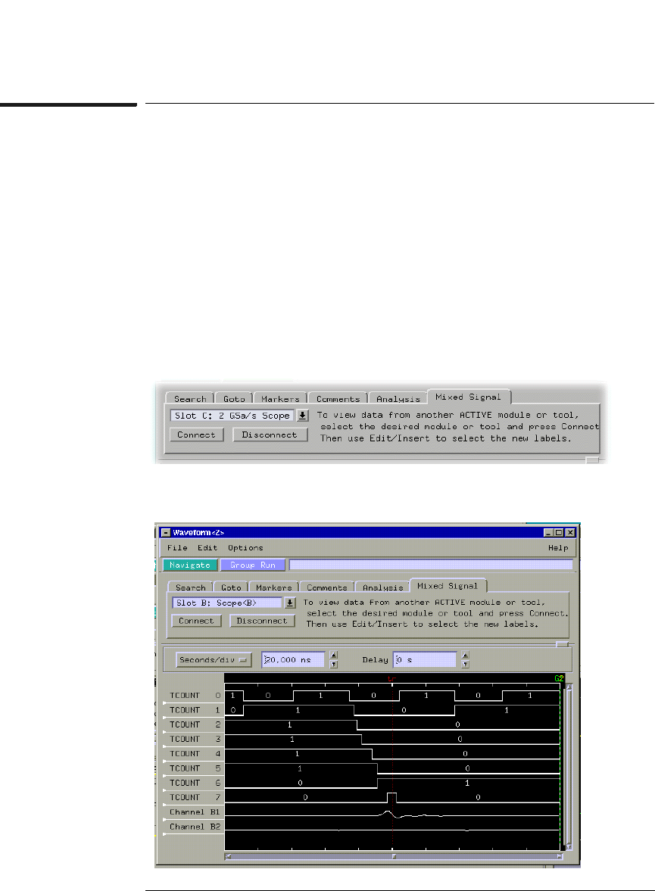Open the Waveform window system menu icon
The height and width of the screenshot is (891, 655).
[x=166, y=532]
